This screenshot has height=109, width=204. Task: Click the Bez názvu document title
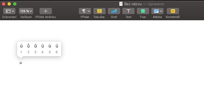click(x=133, y=4)
